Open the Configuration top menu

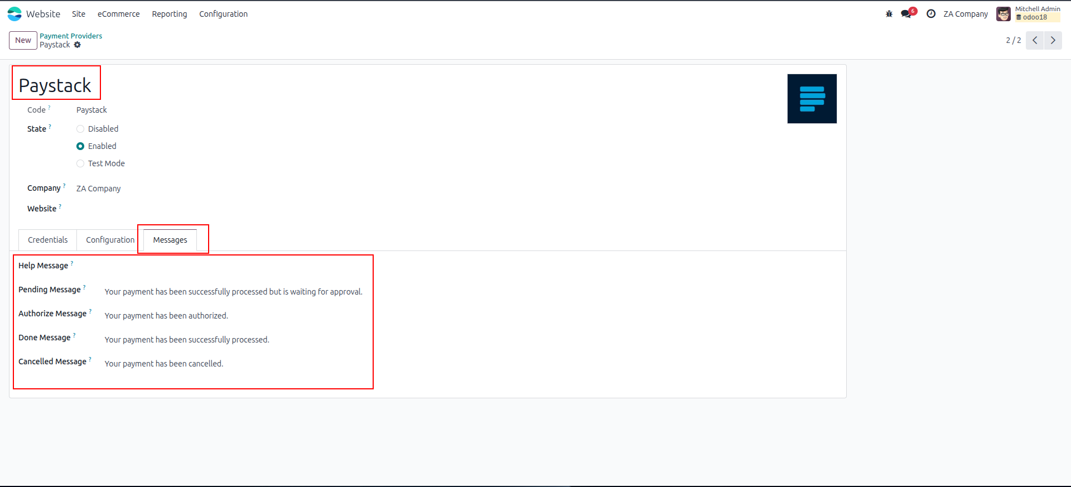[224, 14]
